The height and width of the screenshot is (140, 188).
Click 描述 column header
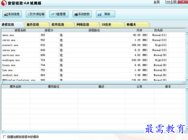101,87
